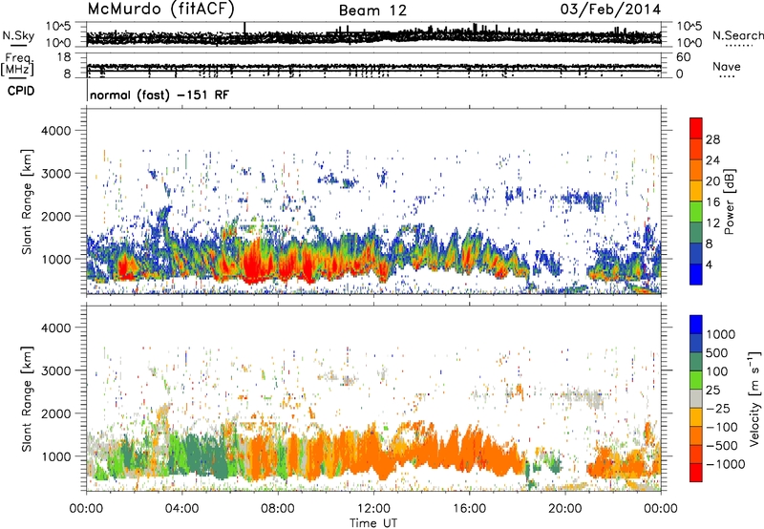
Task: Click the blue top of velocity color bar
Action: (x=696, y=324)
